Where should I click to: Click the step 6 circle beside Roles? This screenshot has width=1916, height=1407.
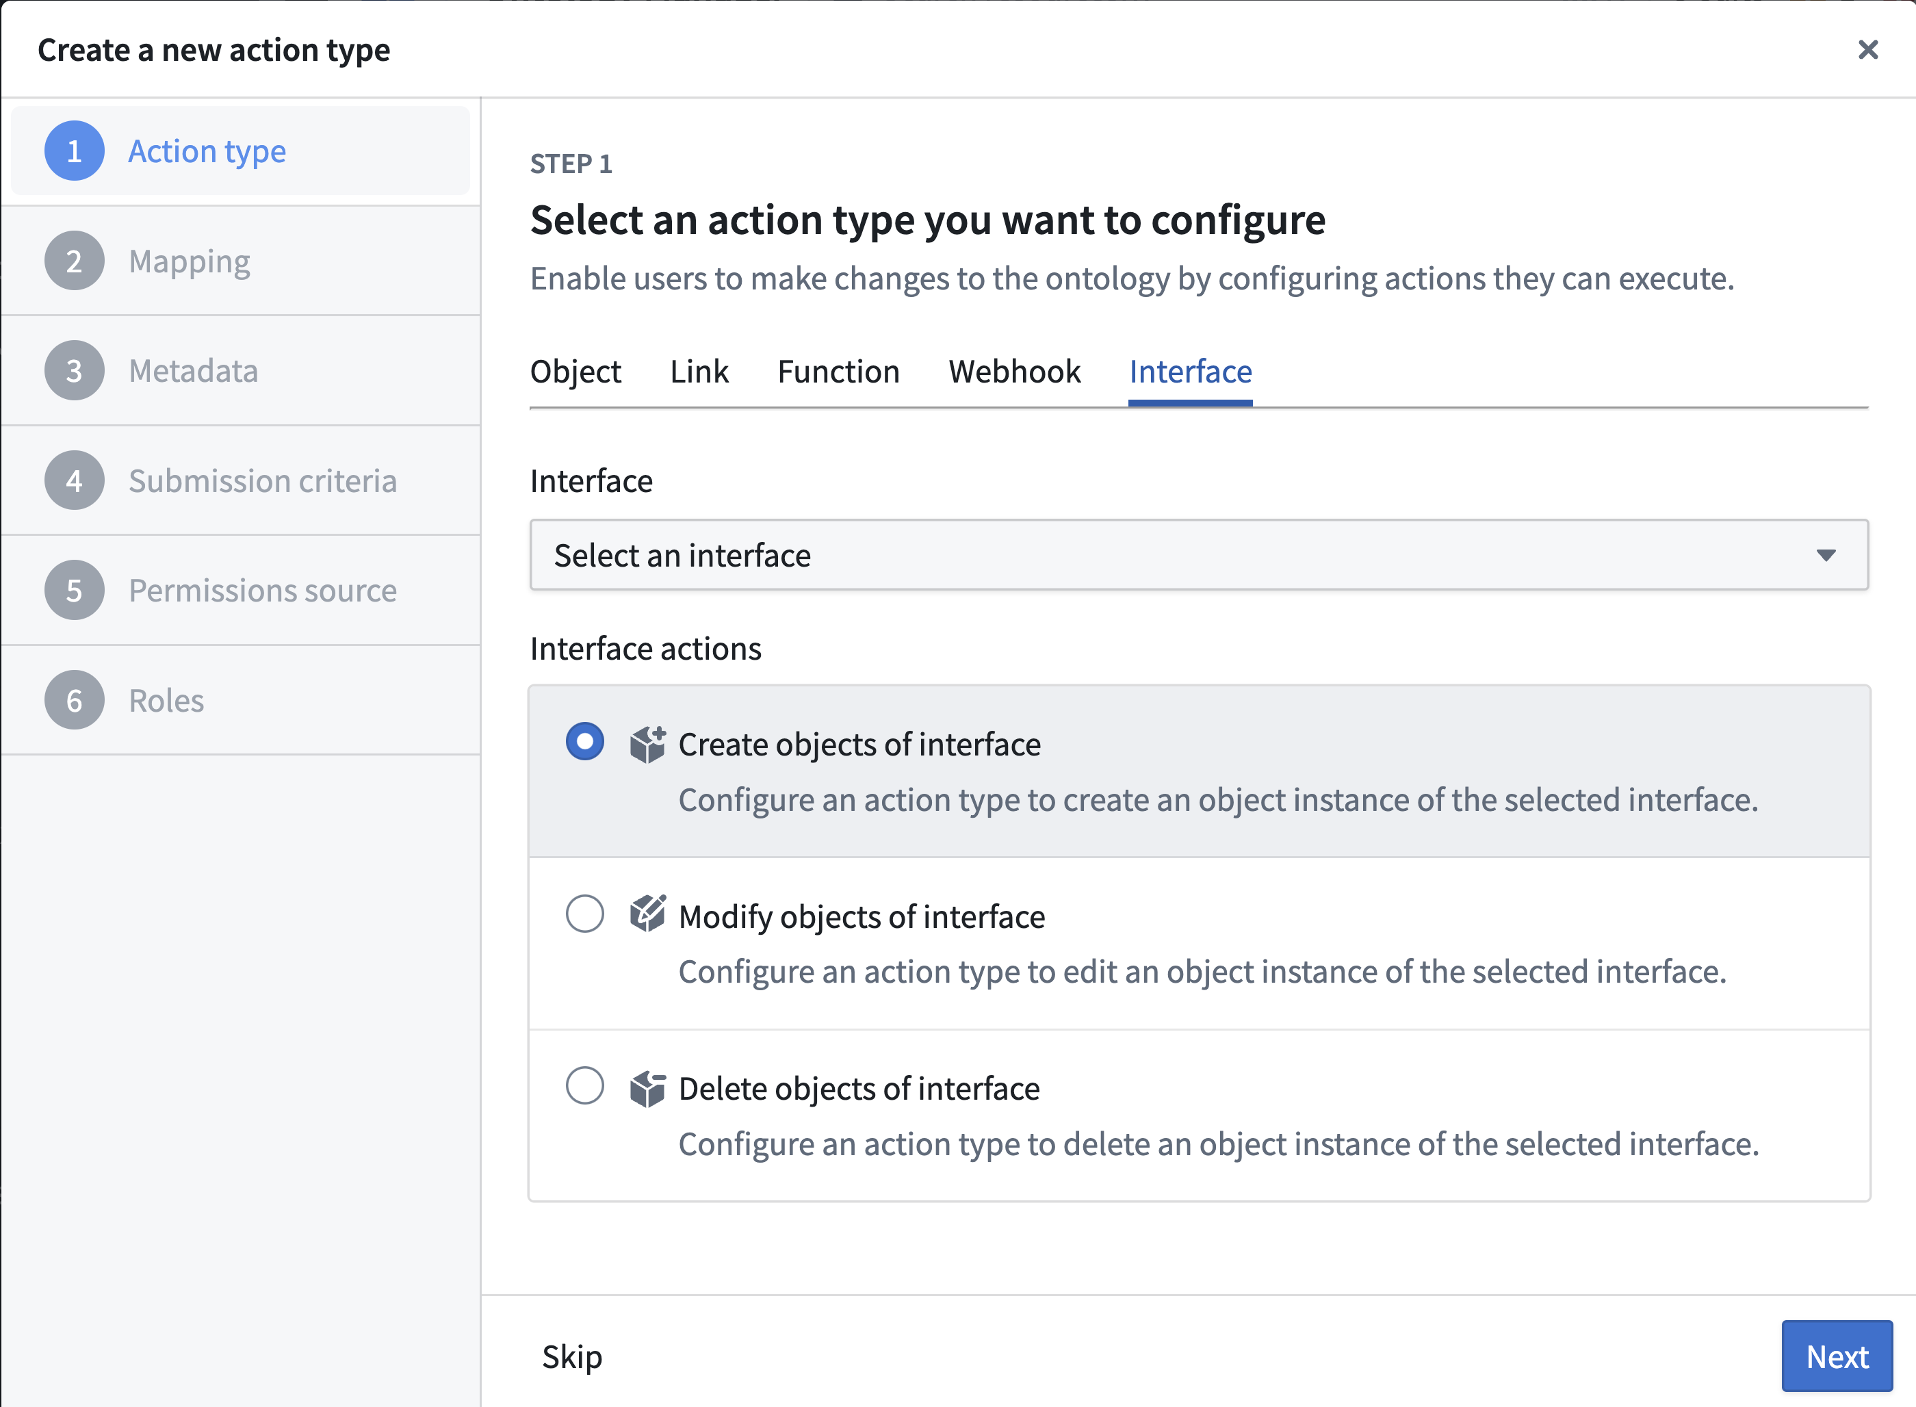click(74, 700)
